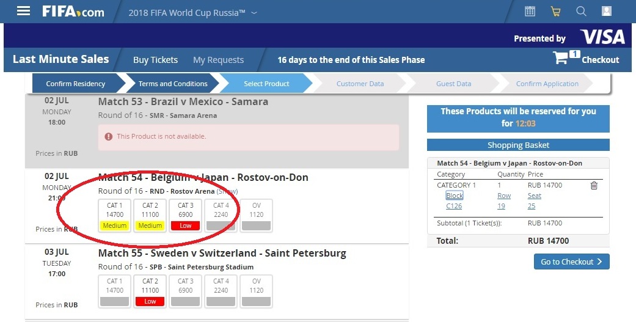Screen dimensions: 636x322
Task: Open the Buy Tickets tab
Action: coord(155,60)
